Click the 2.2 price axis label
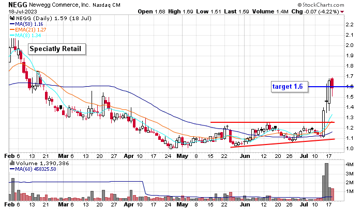 click(350, 24)
